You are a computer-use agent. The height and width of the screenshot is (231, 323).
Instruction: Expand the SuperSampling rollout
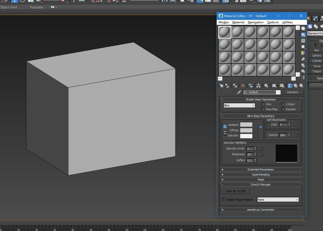click(x=260, y=174)
